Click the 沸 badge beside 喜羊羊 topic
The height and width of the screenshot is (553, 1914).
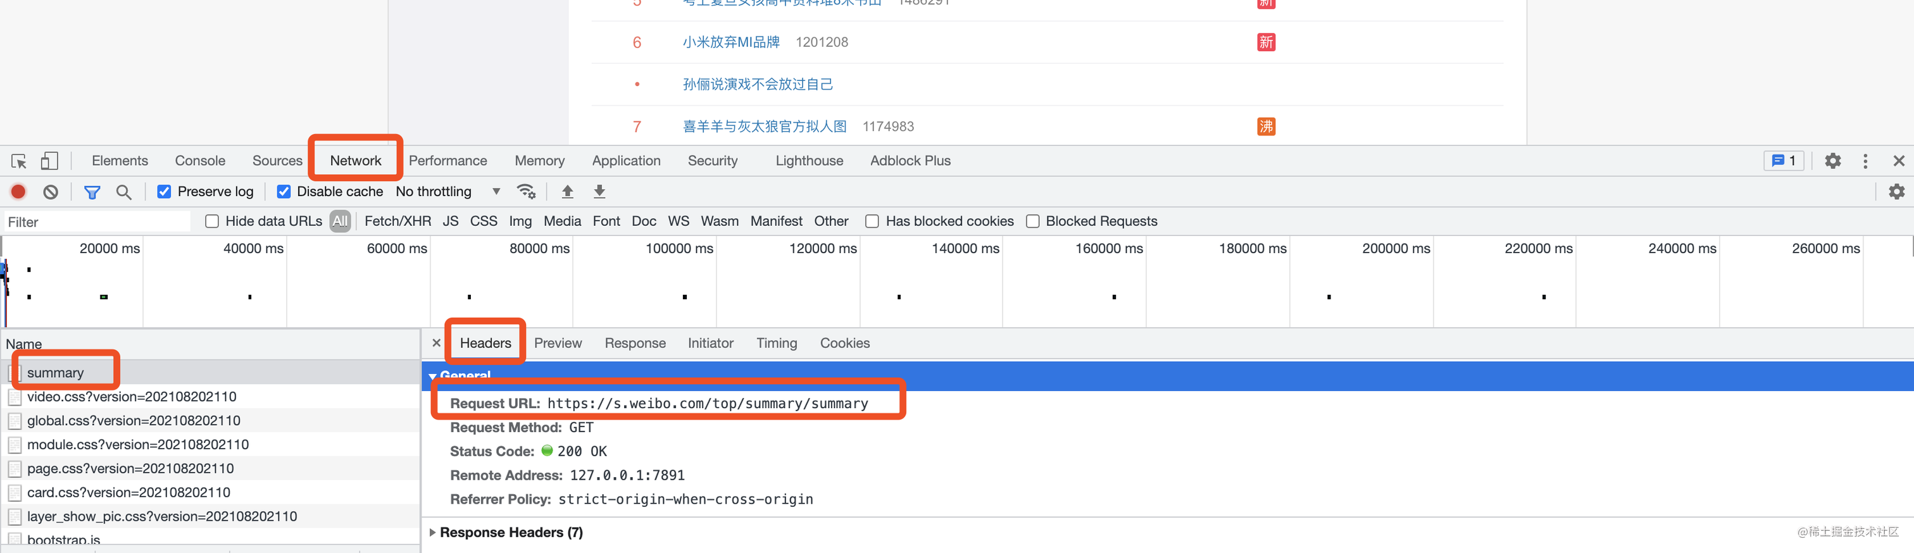(1266, 127)
